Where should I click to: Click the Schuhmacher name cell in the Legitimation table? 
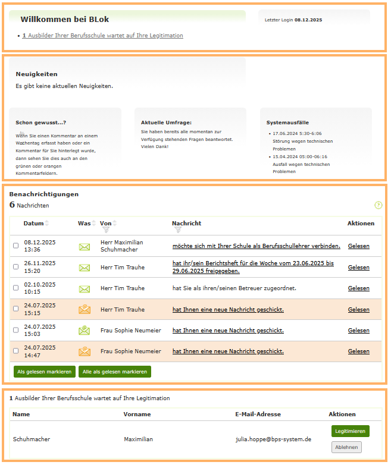point(32,439)
